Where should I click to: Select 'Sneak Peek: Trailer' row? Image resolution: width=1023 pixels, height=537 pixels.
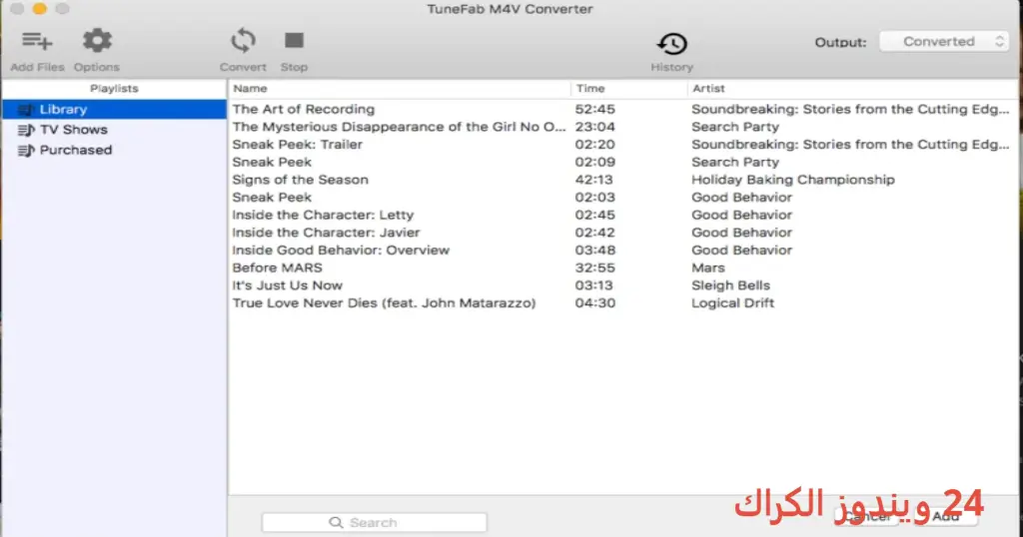click(x=623, y=145)
